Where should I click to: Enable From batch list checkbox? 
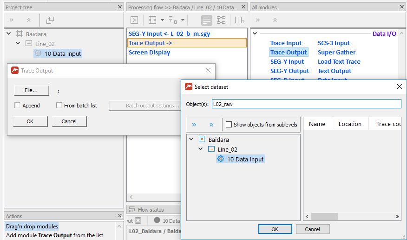coord(59,105)
